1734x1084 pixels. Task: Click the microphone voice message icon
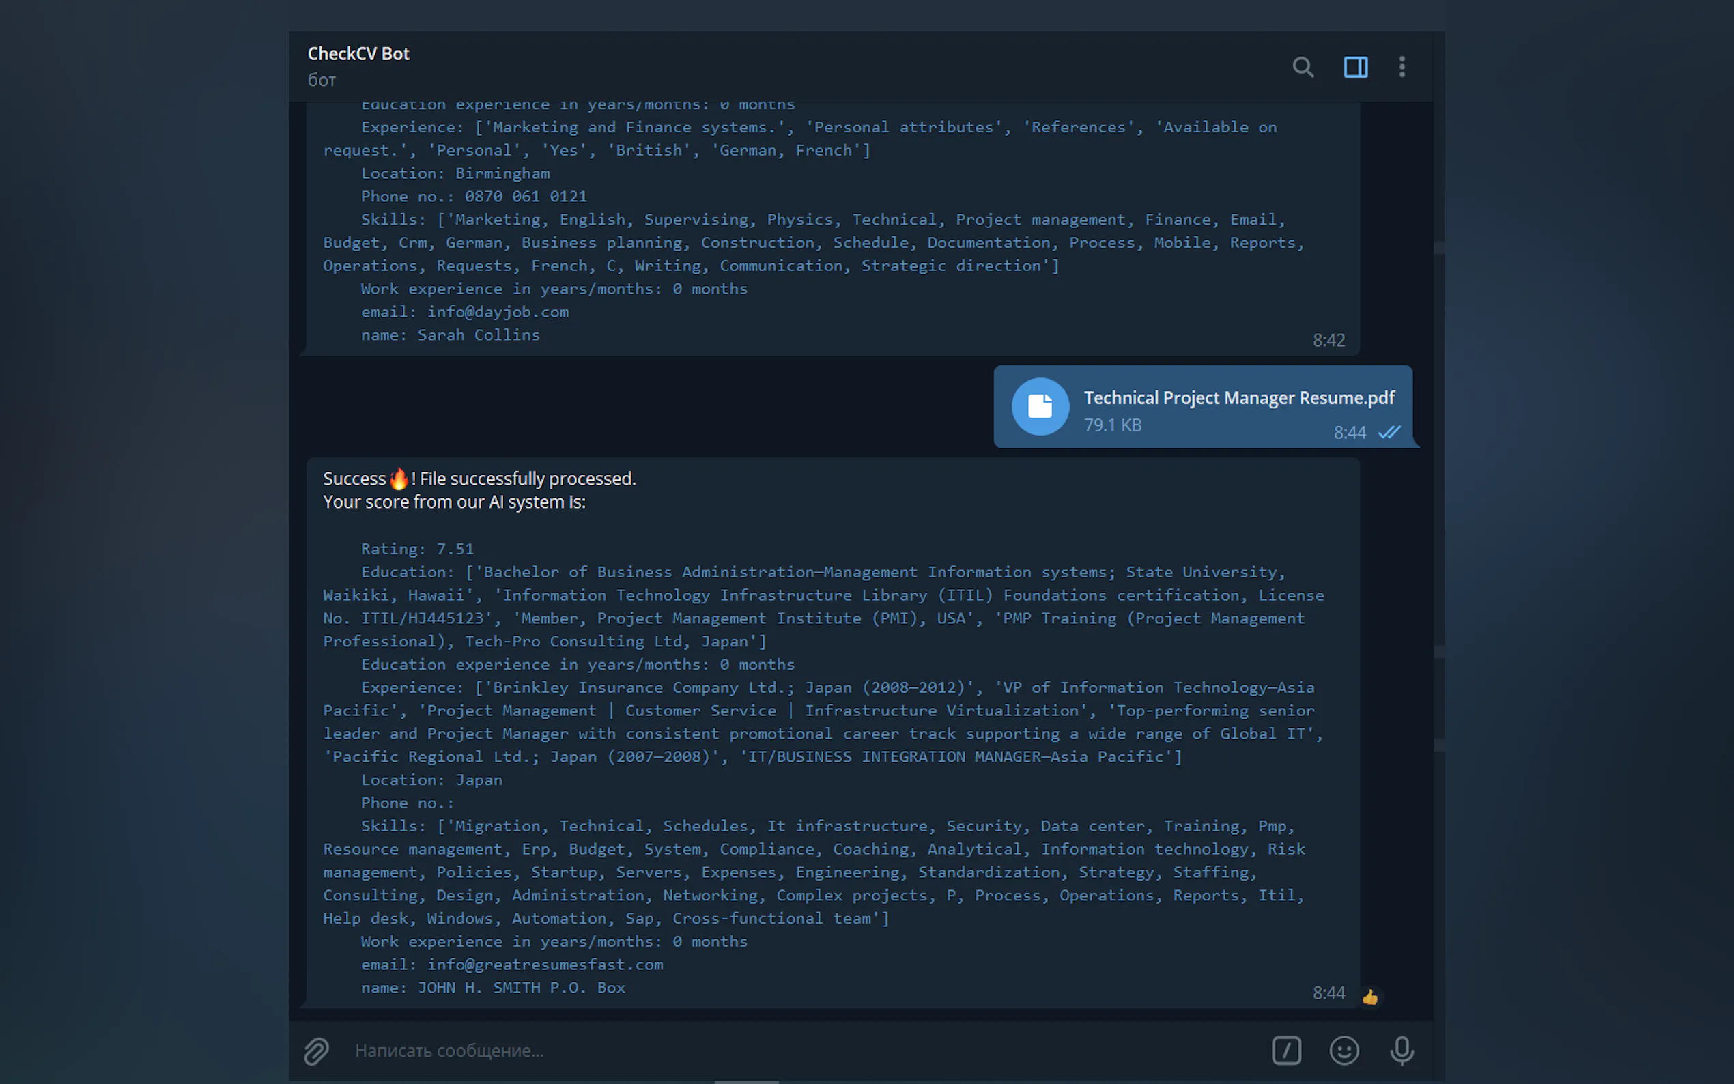[1402, 1051]
